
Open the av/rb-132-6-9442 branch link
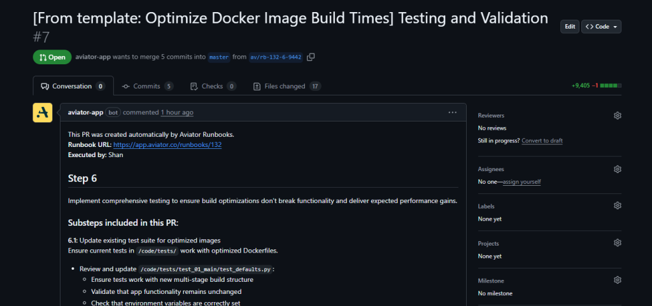(276, 57)
